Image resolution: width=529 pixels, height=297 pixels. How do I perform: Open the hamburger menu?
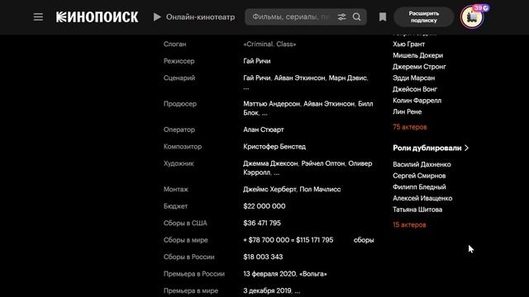pyautogui.click(x=38, y=16)
